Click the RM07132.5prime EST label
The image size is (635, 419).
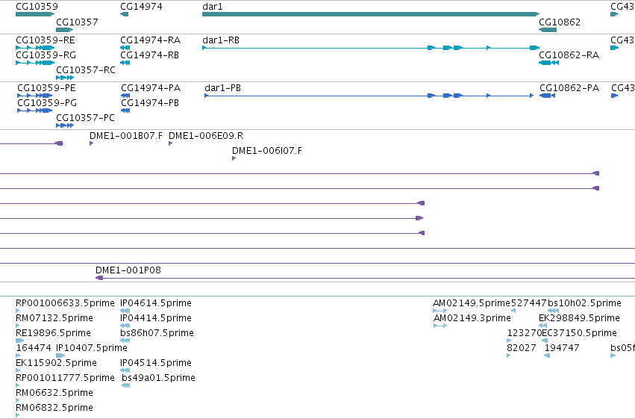(54, 318)
